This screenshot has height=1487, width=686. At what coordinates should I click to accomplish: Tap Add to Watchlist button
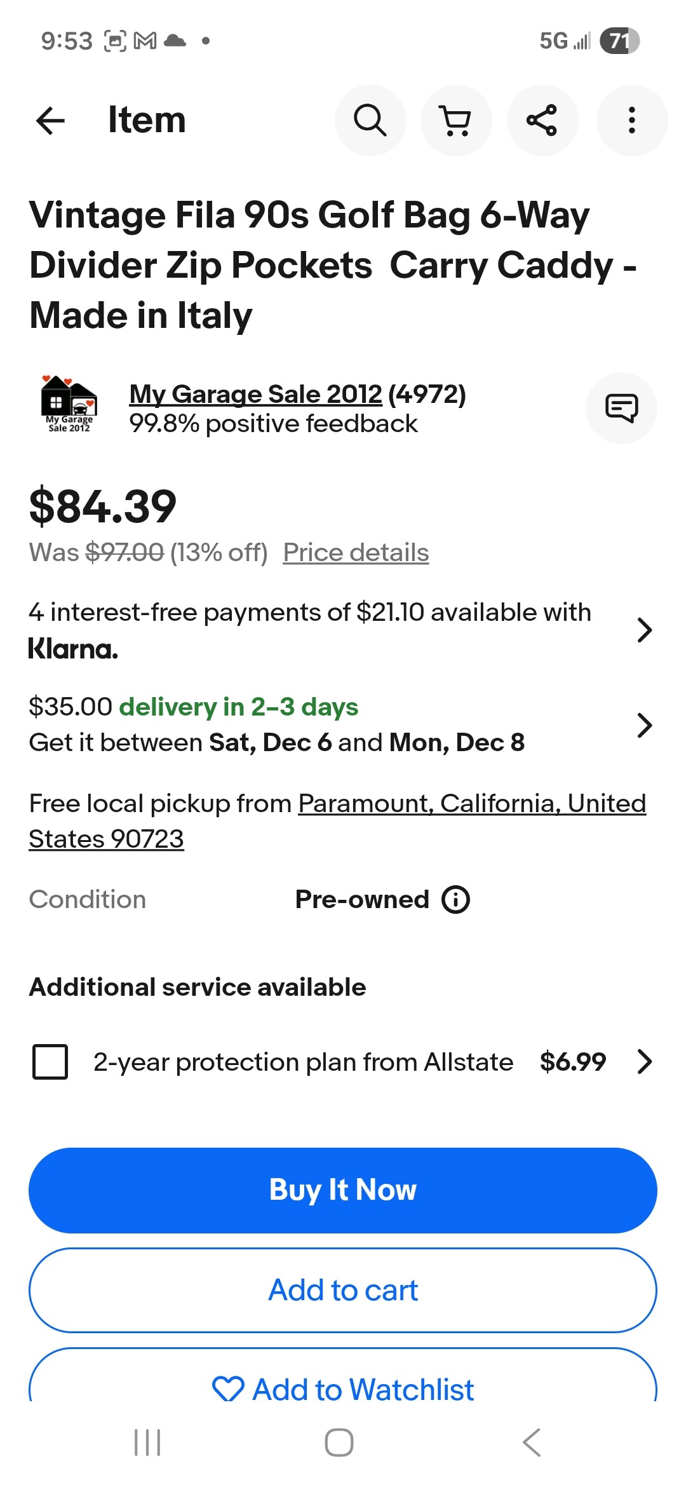click(x=343, y=1389)
